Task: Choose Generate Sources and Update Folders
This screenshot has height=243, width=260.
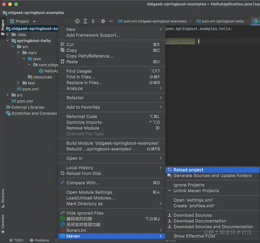Action: coord(213,176)
